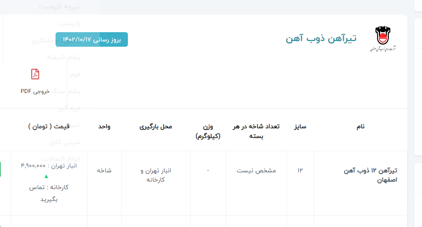The height and width of the screenshot is (227, 422).
Task: Click the red PDF file icon
Action: click(x=35, y=74)
